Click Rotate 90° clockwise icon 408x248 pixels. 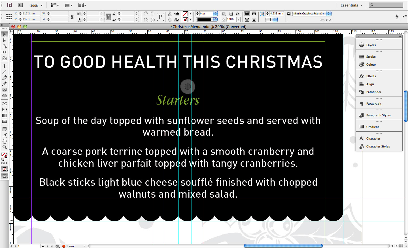pyautogui.click(x=146, y=14)
